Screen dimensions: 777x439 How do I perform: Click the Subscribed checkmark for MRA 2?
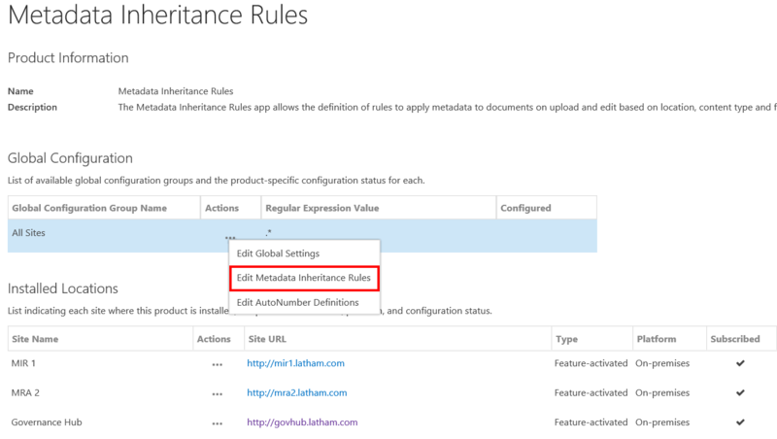740,393
